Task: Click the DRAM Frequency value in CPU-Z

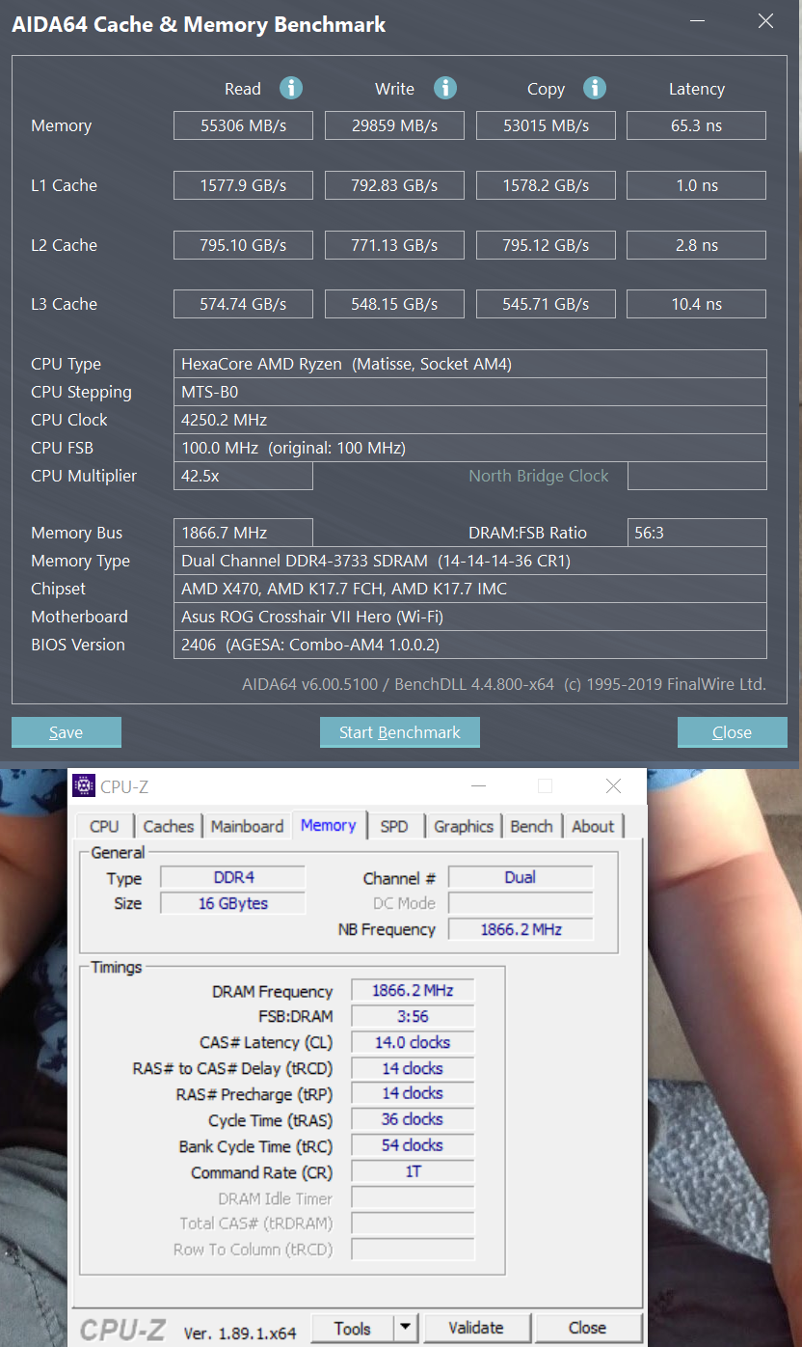Action: pyautogui.click(x=413, y=990)
